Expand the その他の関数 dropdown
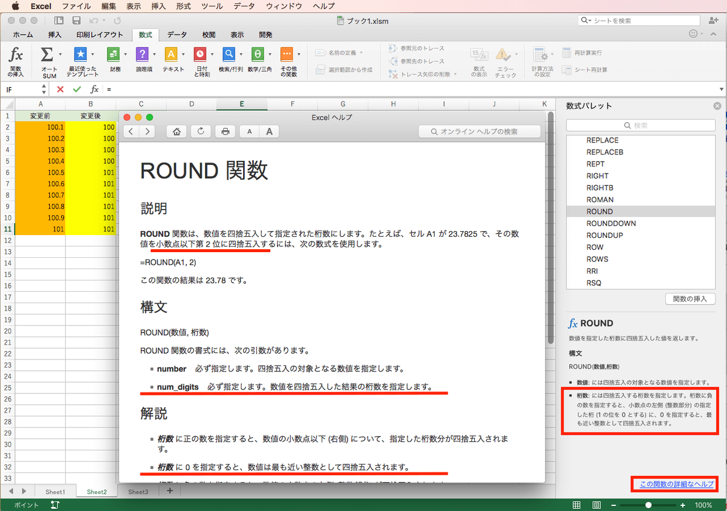727x511 pixels. tap(299, 55)
